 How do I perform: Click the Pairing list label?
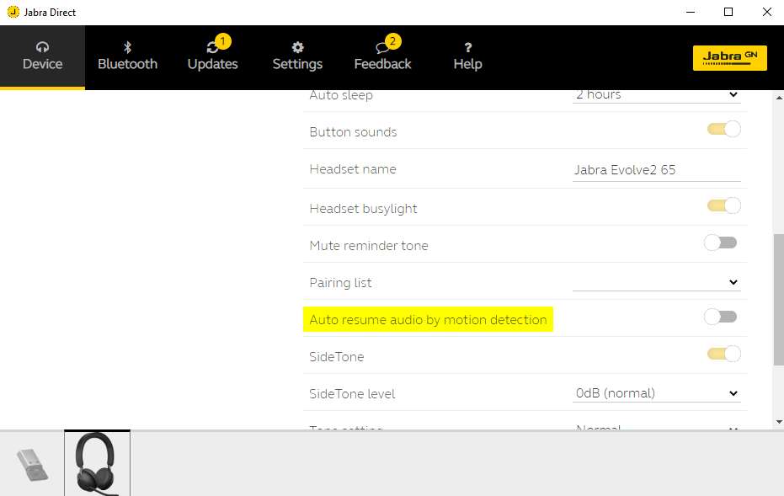pyautogui.click(x=340, y=283)
